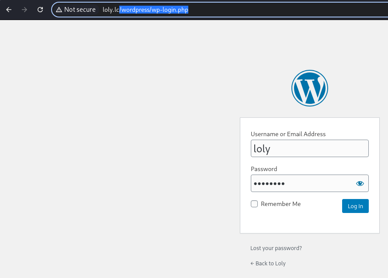Click the Not secure warning triangle icon
The width and height of the screenshot is (388, 278).
59,10
